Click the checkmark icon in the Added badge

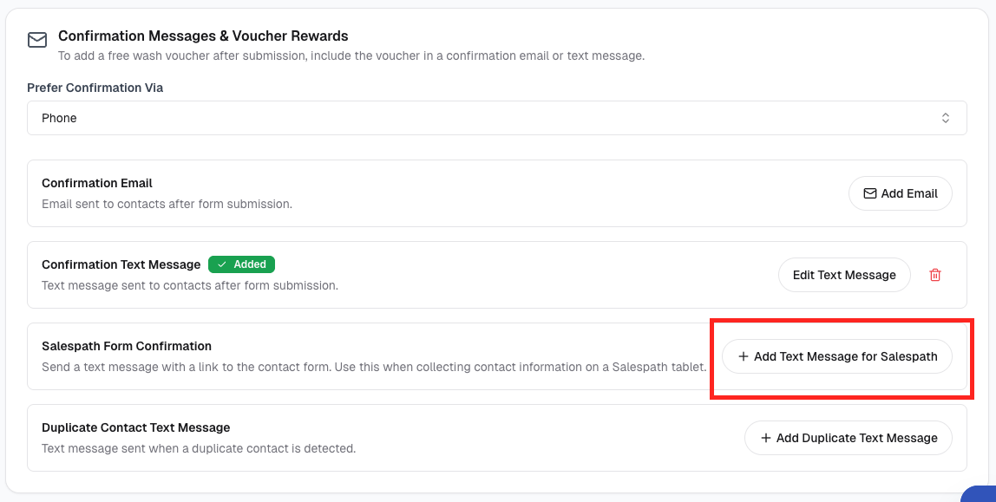click(222, 264)
